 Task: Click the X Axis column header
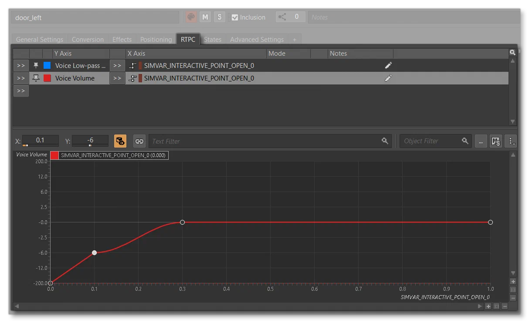[x=196, y=54]
